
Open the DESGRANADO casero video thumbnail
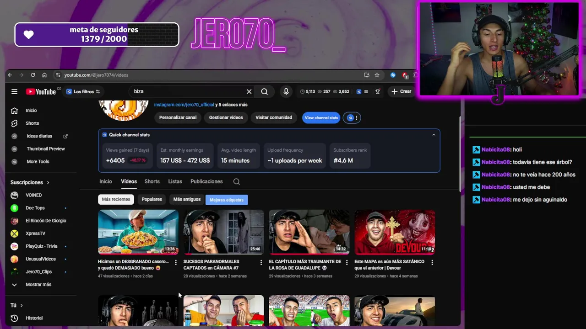(138, 232)
